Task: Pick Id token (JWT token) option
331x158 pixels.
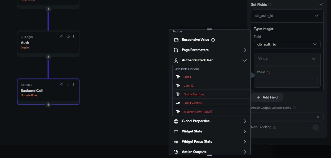Action: pos(198,112)
